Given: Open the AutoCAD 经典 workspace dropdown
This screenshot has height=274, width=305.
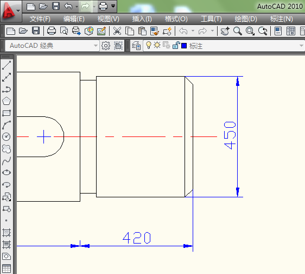Looking at the screenshot, I should tap(52, 46).
